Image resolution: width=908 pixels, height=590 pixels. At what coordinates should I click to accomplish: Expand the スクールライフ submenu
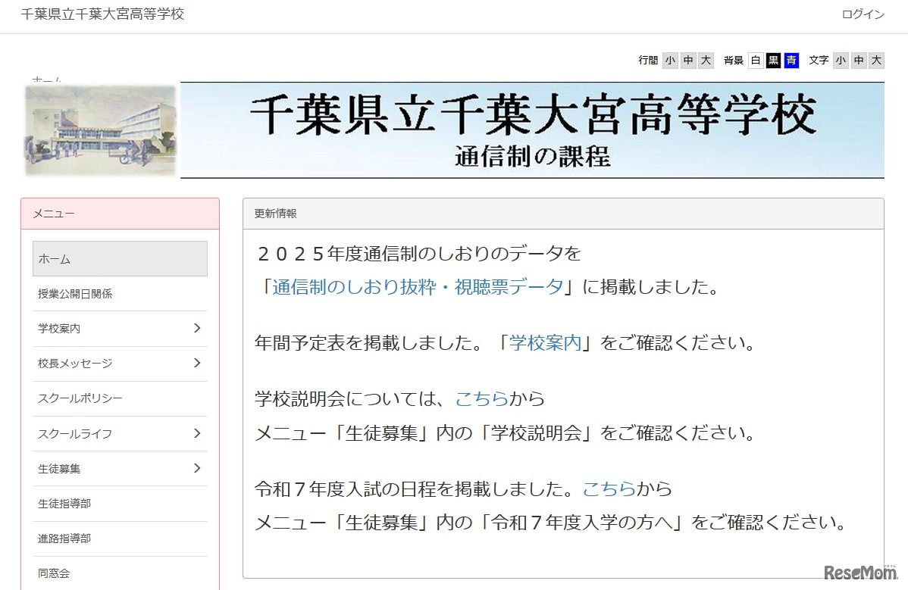[120, 433]
